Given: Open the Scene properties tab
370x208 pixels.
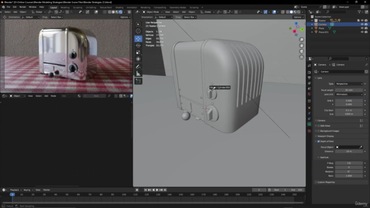Looking at the screenshot, I should pyautogui.click(x=309, y=88).
